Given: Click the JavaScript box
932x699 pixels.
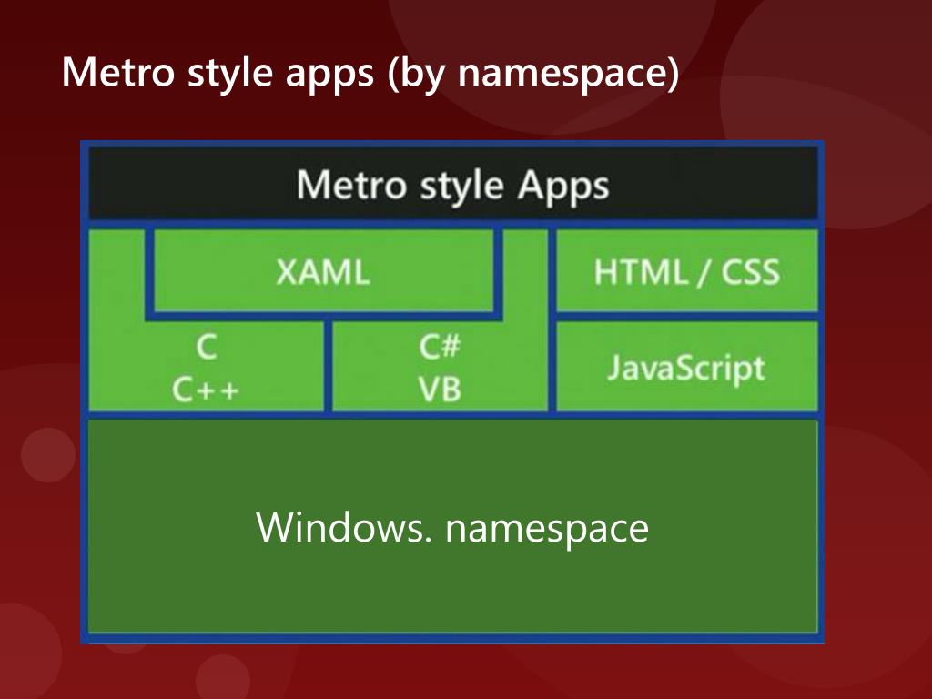Looking at the screenshot, I should coord(686,367).
